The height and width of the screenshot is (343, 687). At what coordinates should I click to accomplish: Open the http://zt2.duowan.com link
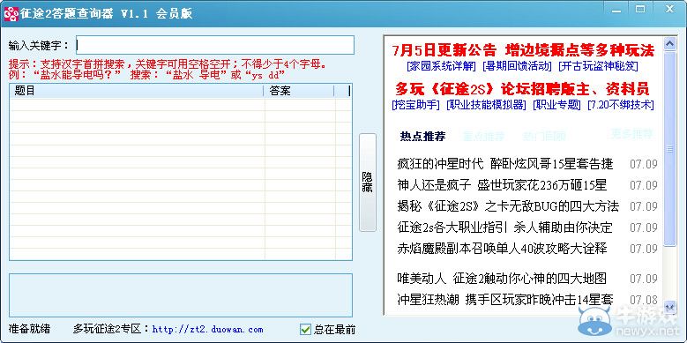coord(207,329)
